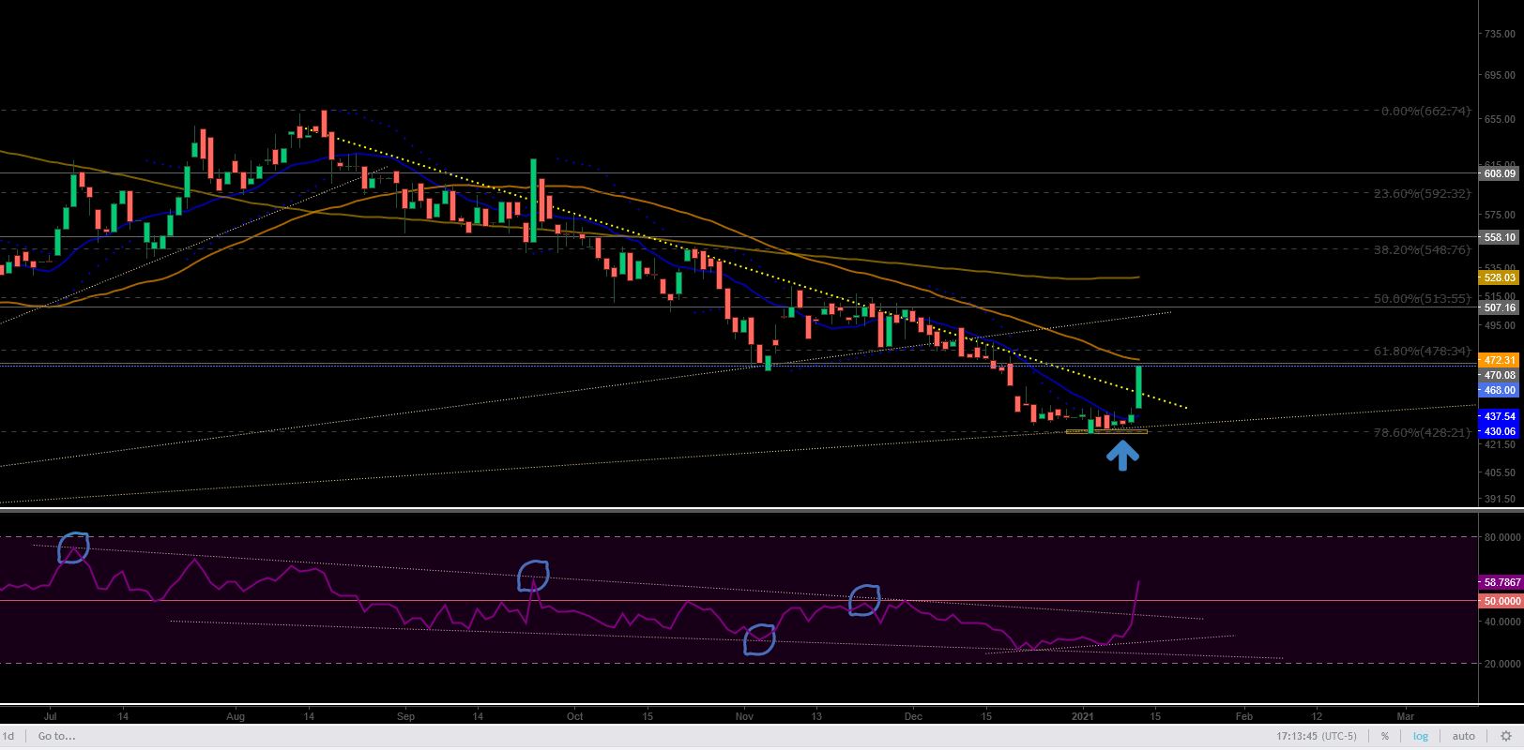Click the RSI value label 58.7867
The width and height of the screenshot is (1524, 750).
1498,582
